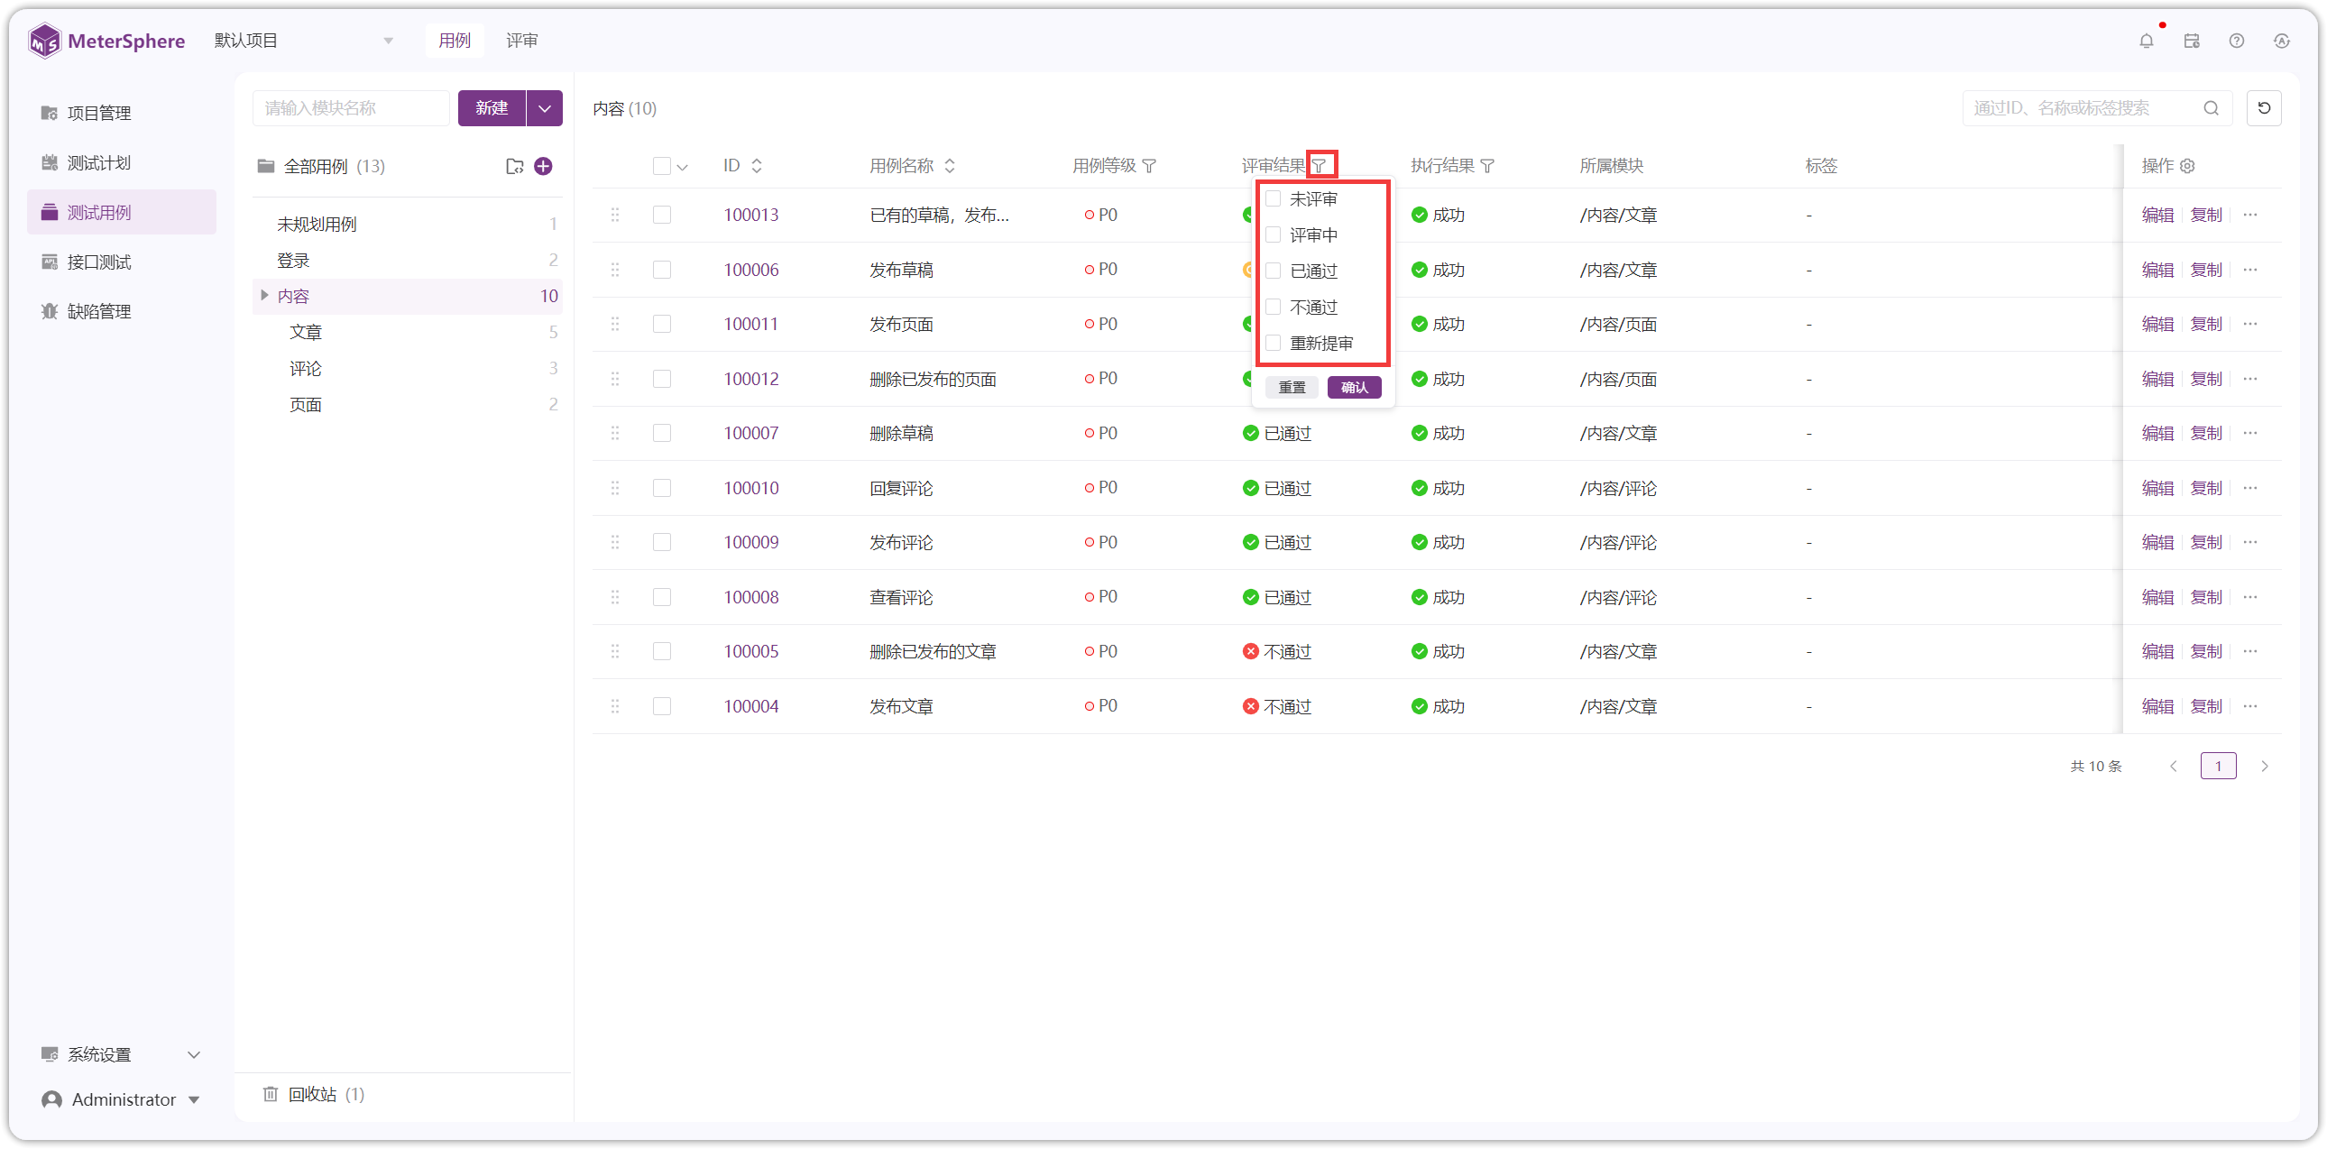Open the dropdown arrow beside 新建
The image size is (2327, 1149).
[545, 108]
